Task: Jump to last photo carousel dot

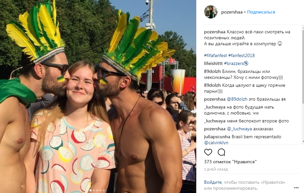Action: [104, 190]
